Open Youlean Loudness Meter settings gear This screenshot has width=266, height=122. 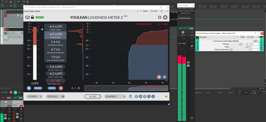pyautogui.click(x=165, y=17)
